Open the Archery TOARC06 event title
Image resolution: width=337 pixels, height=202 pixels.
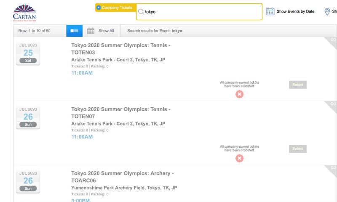123,177
